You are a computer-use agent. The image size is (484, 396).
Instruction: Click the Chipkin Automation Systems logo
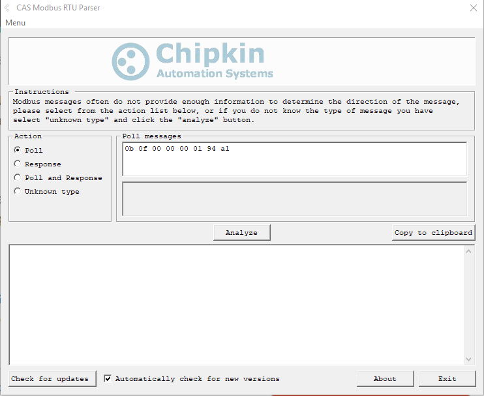pyautogui.click(x=192, y=61)
